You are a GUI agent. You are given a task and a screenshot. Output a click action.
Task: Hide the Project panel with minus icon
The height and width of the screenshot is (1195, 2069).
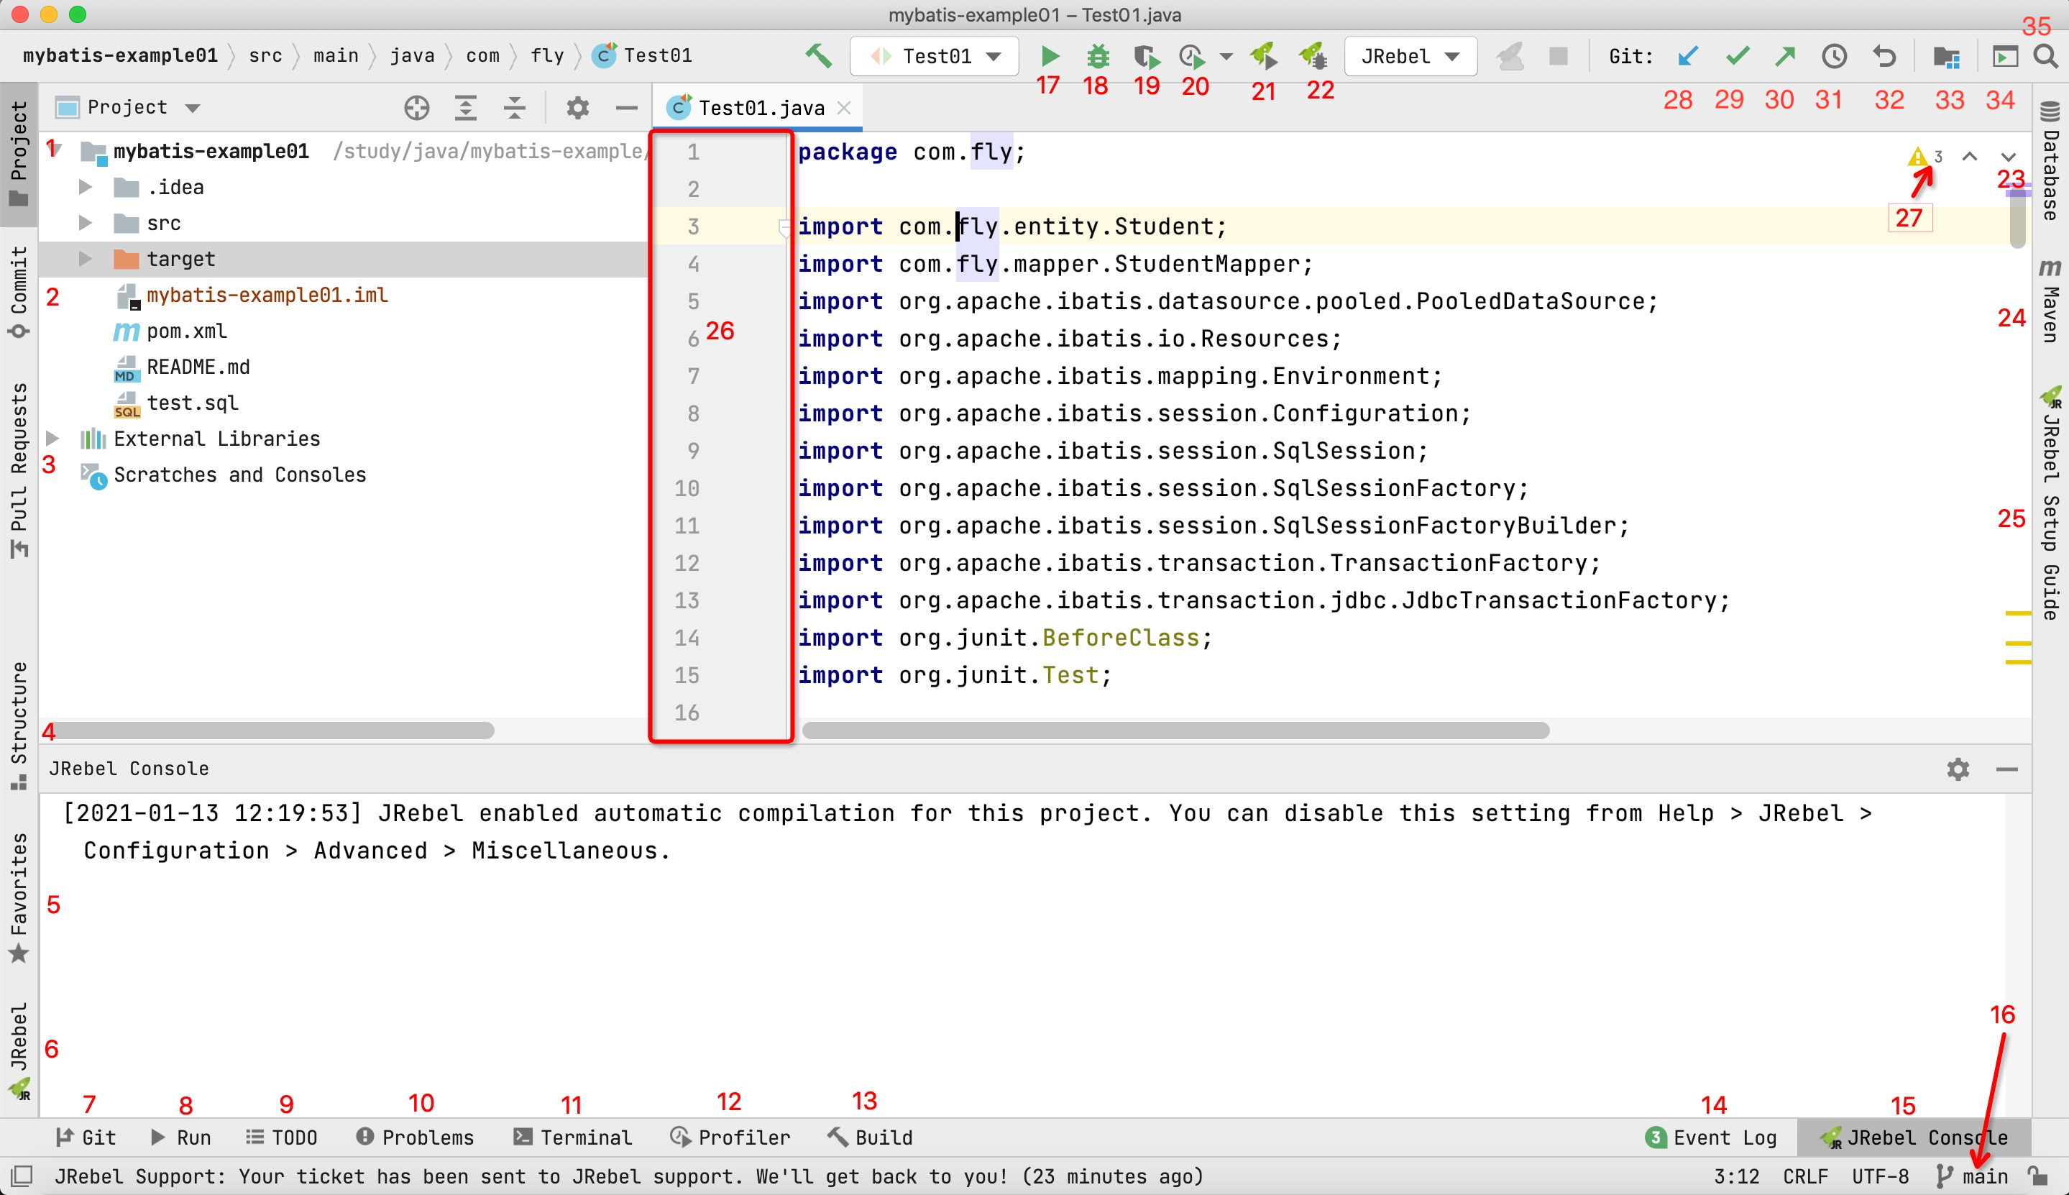click(626, 108)
